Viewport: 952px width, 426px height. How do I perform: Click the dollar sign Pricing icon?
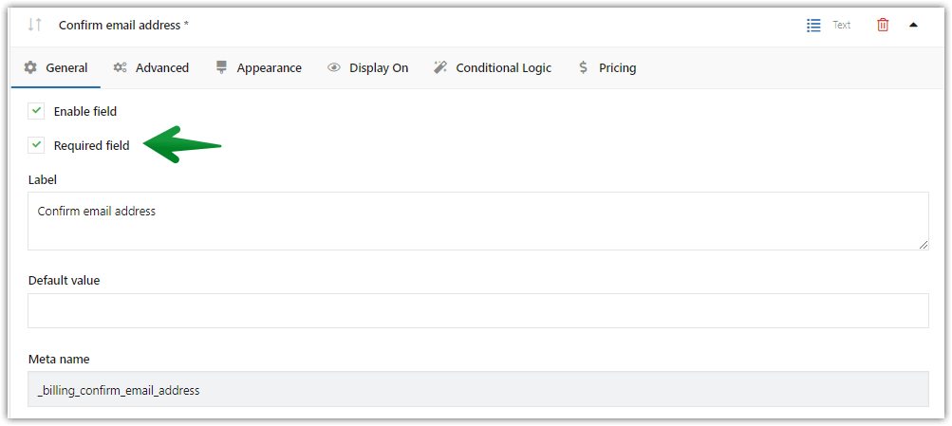click(x=584, y=67)
